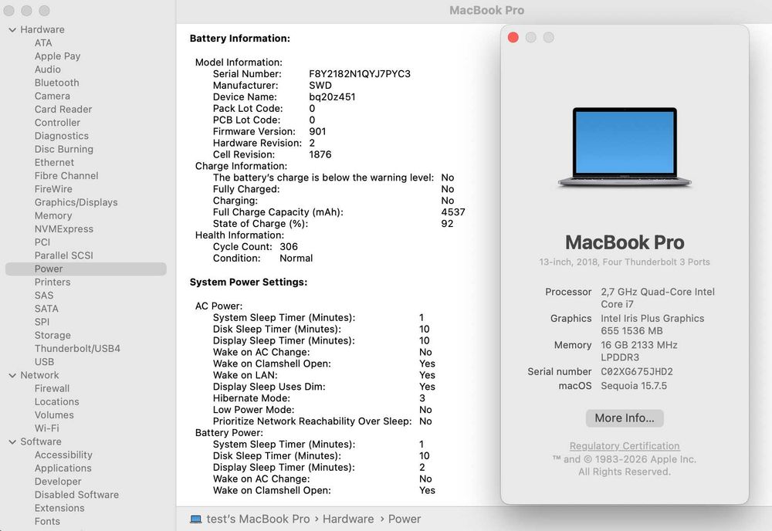Collapse the Software section chevron
The height and width of the screenshot is (531, 772).
click(12, 442)
